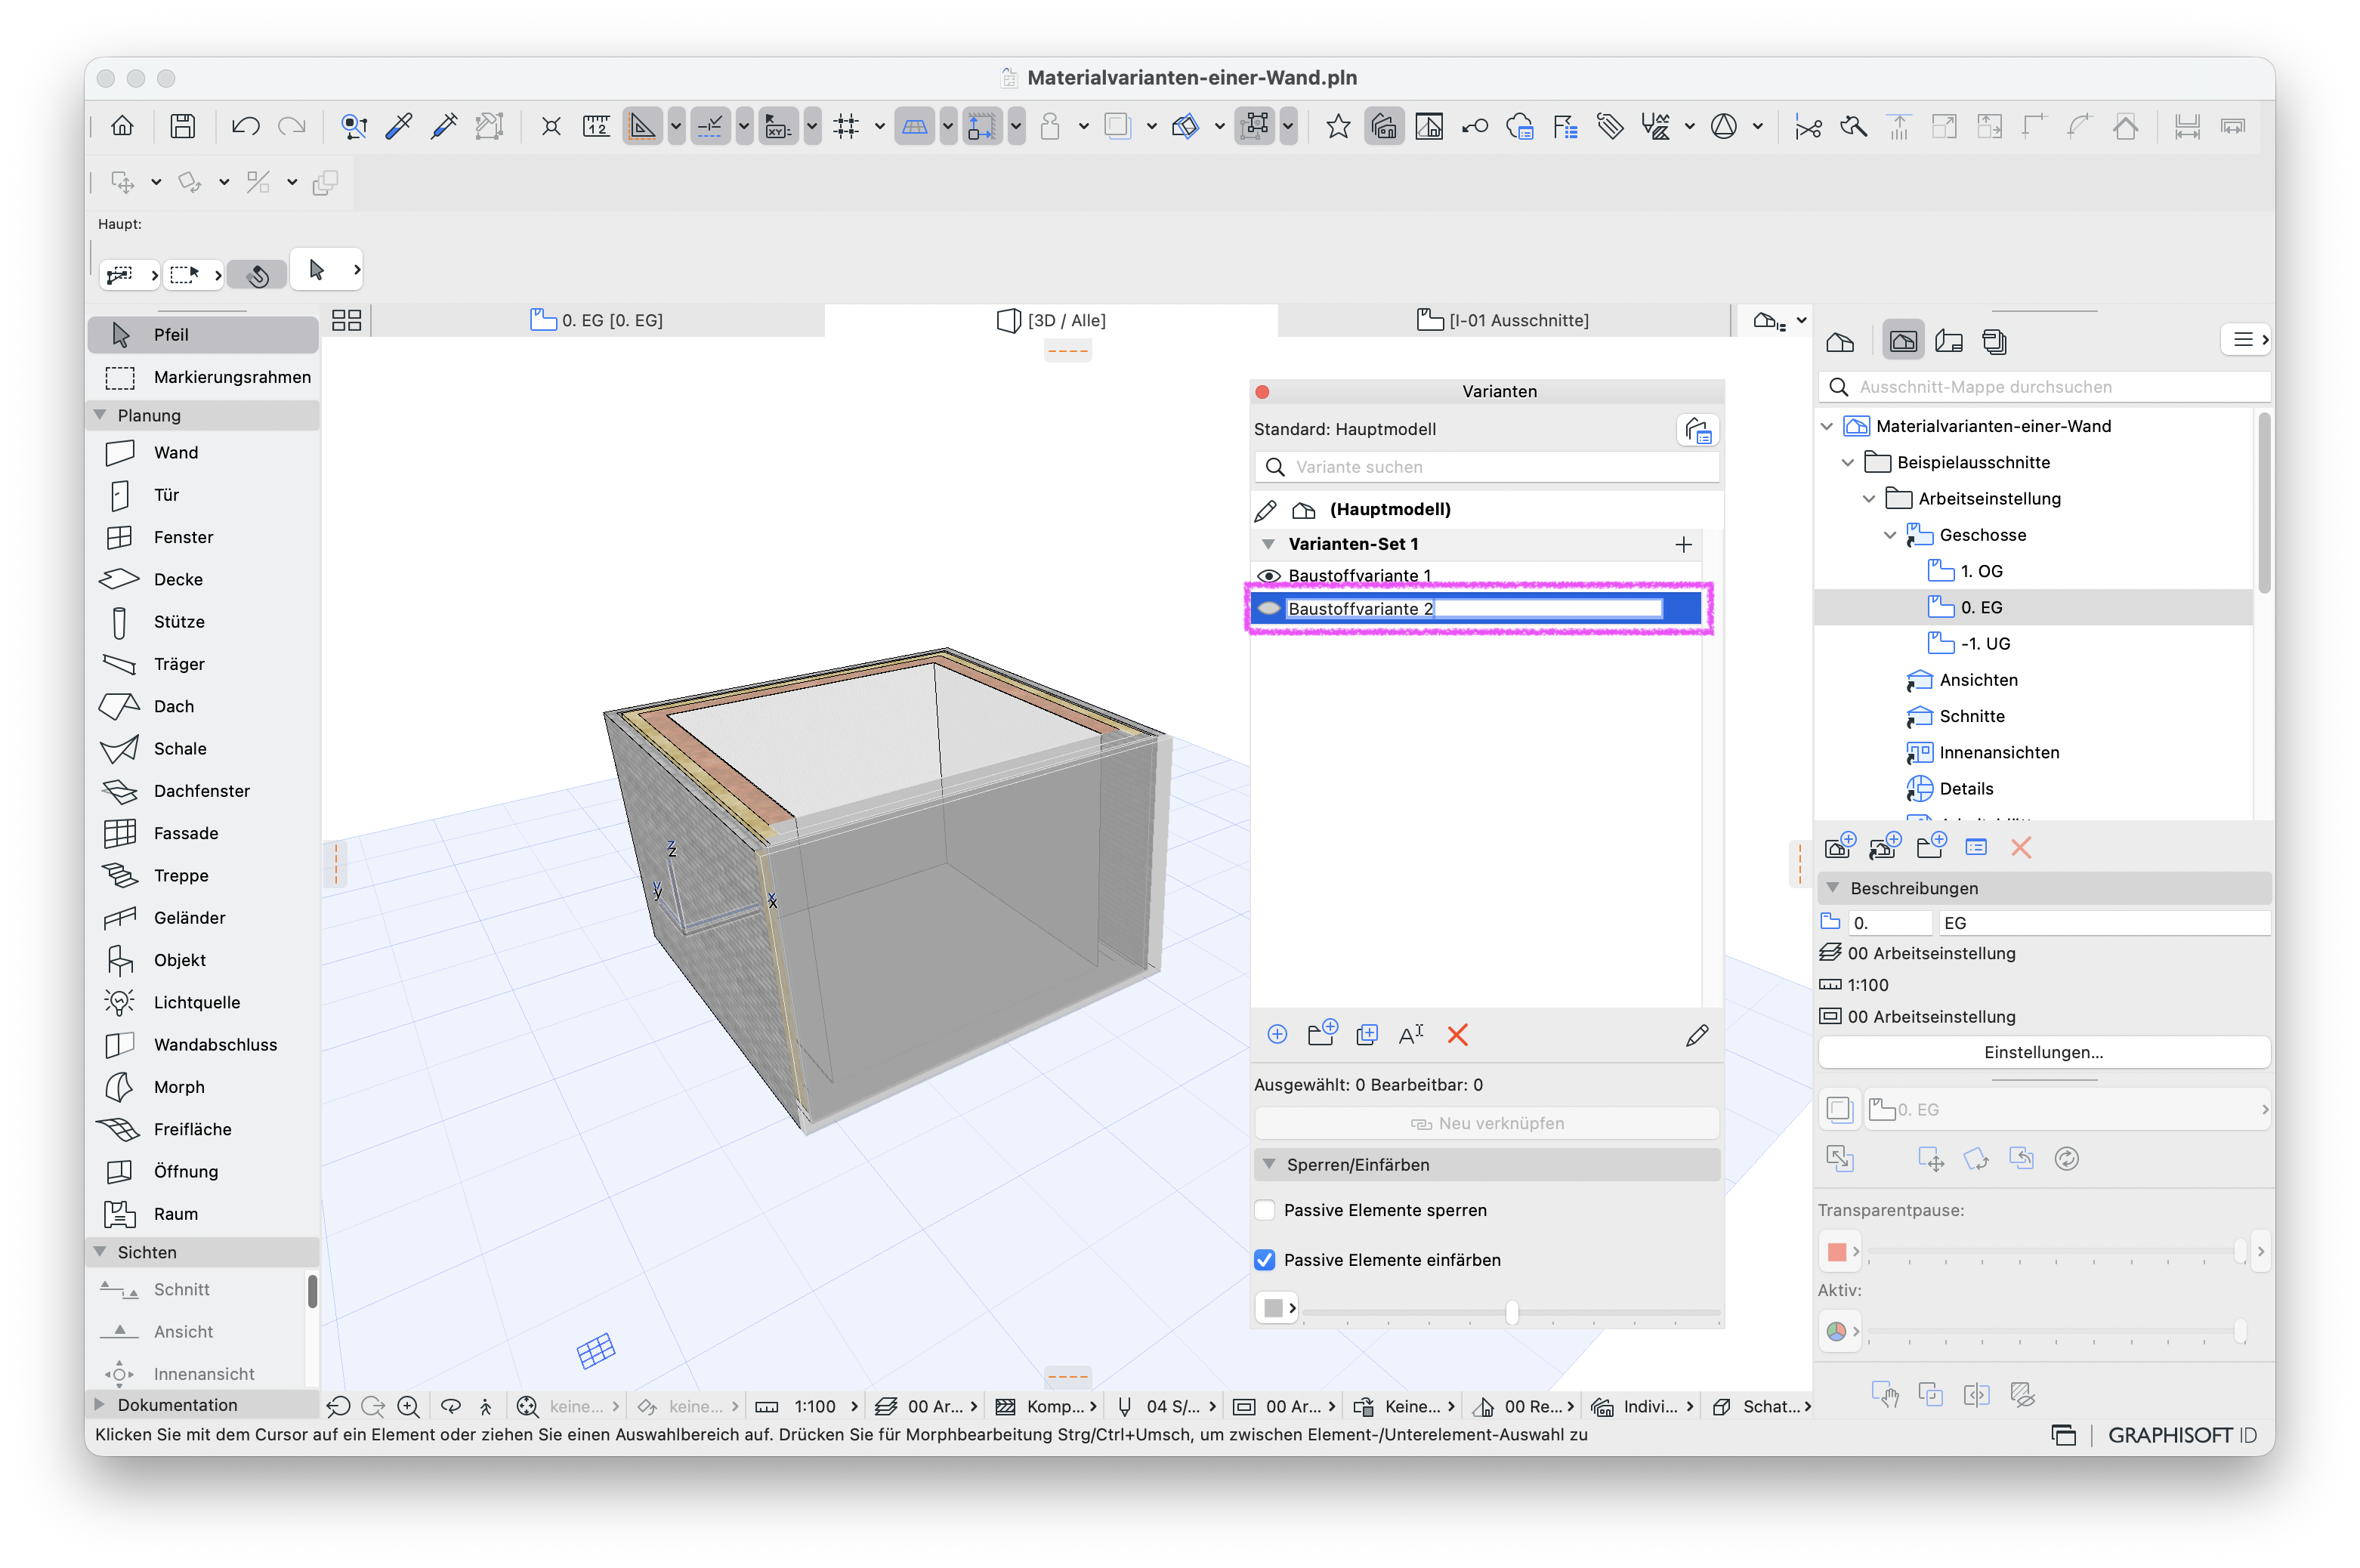Screen dimensions: 2360x1568
Task: Click the Pfeil arrow tool
Action: click(202, 334)
